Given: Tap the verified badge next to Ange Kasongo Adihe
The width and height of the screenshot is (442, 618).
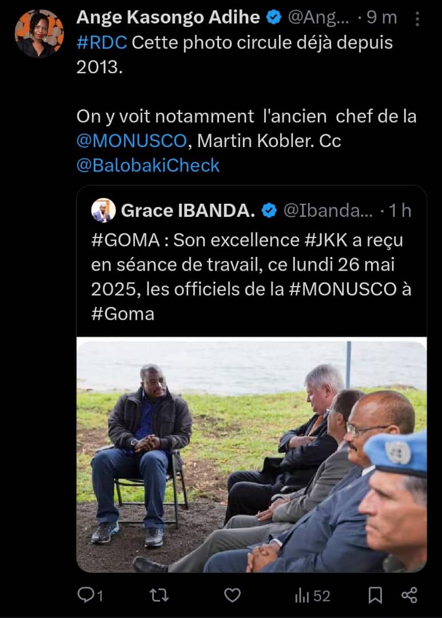Looking at the screenshot, I should (x=274, y=18).
